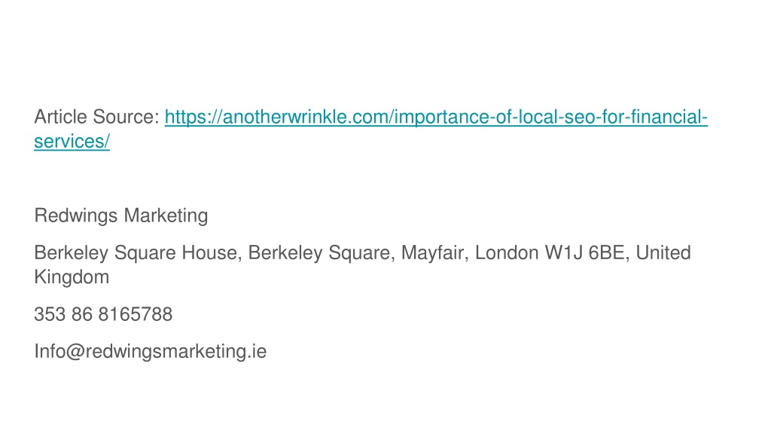Click the word "Marketing" in company name
Screen dimensions: 771x434
166,216
